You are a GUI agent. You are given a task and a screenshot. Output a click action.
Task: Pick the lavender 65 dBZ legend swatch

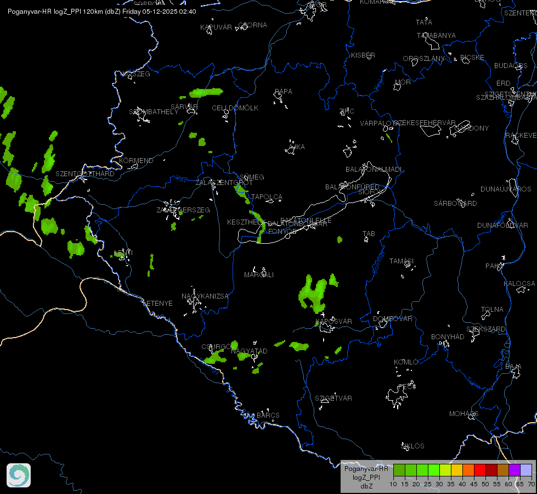tap(526, 470)
